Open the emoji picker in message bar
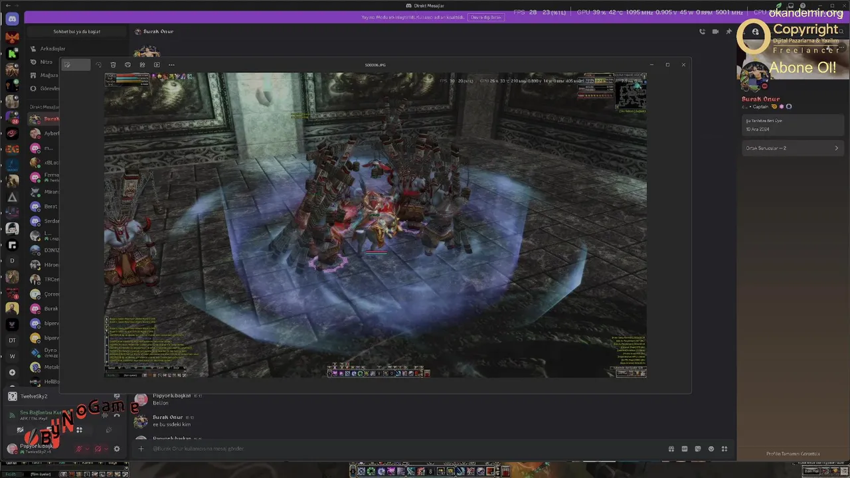The image size is (850, 478). (711, 449)
